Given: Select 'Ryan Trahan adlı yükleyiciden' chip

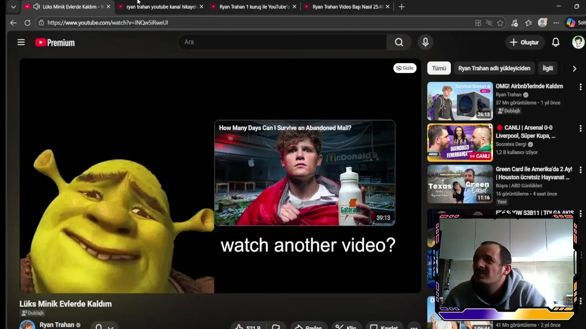Looking at the screenshot, I should (x=494, y=68).
